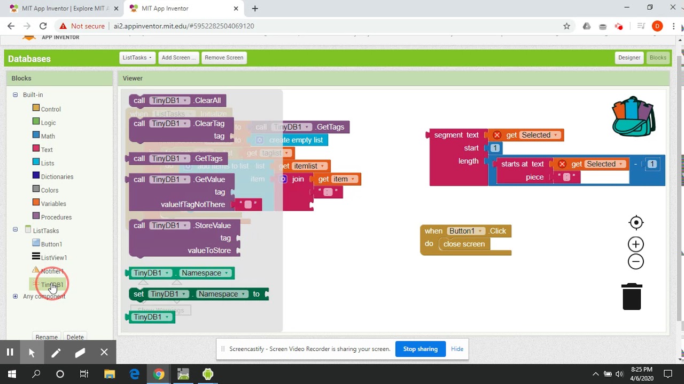Select the second MIT App Inventor browser tab

coord(183,9)
